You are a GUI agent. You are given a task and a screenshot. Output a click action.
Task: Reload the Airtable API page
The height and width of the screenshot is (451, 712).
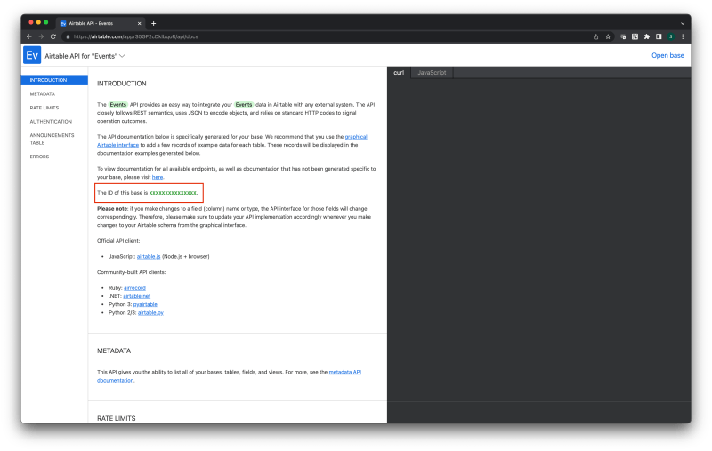coord(53,36)
